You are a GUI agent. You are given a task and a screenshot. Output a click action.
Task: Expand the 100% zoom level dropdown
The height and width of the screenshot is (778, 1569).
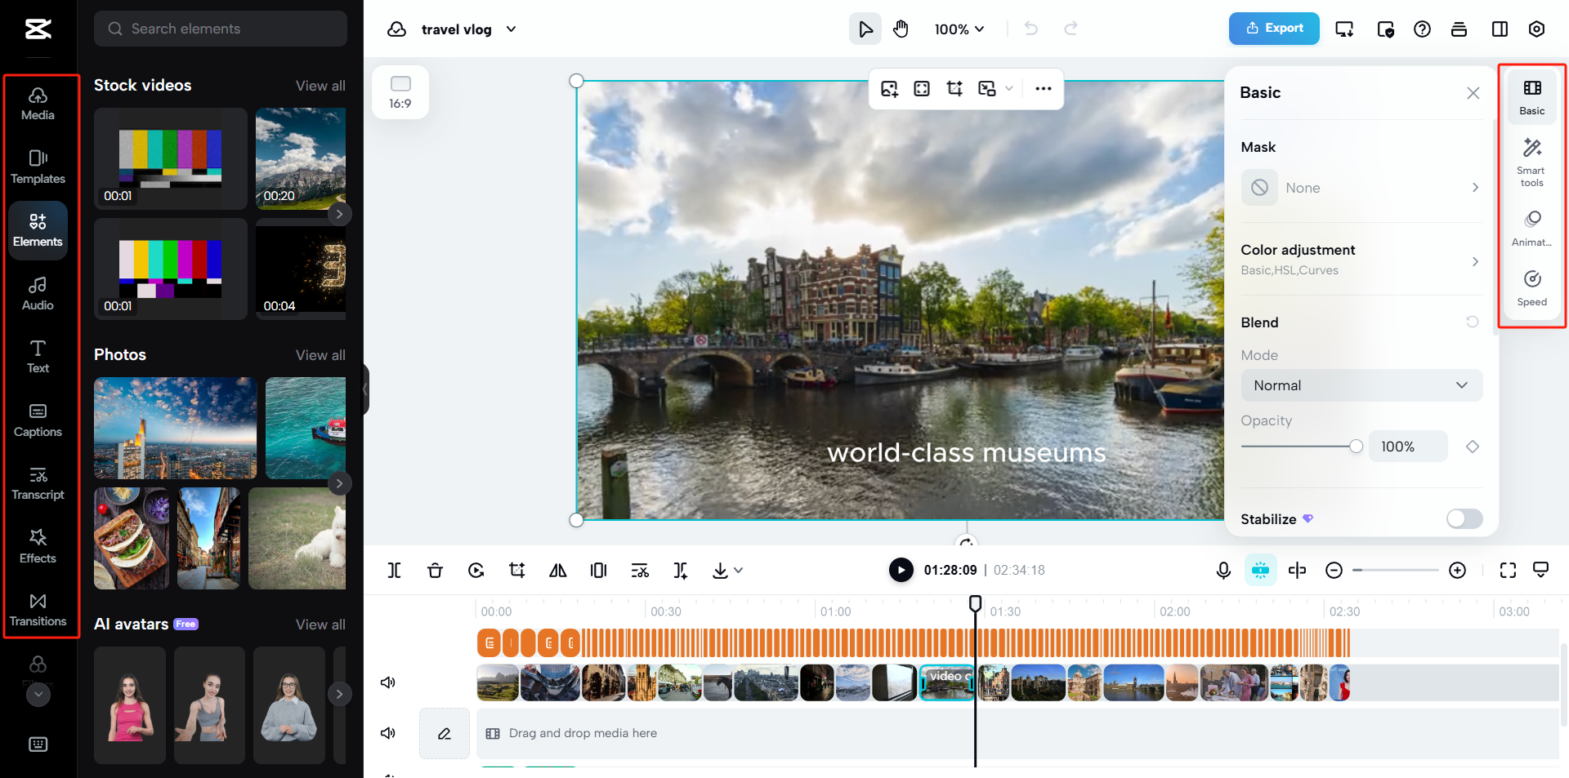click(959, 29)
